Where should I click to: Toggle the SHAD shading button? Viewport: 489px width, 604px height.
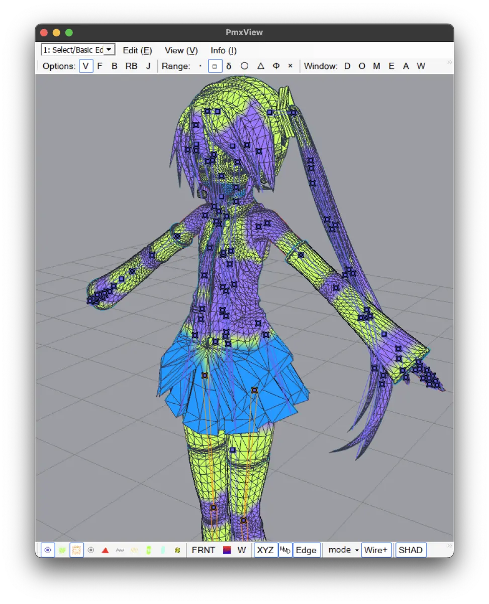411,550
